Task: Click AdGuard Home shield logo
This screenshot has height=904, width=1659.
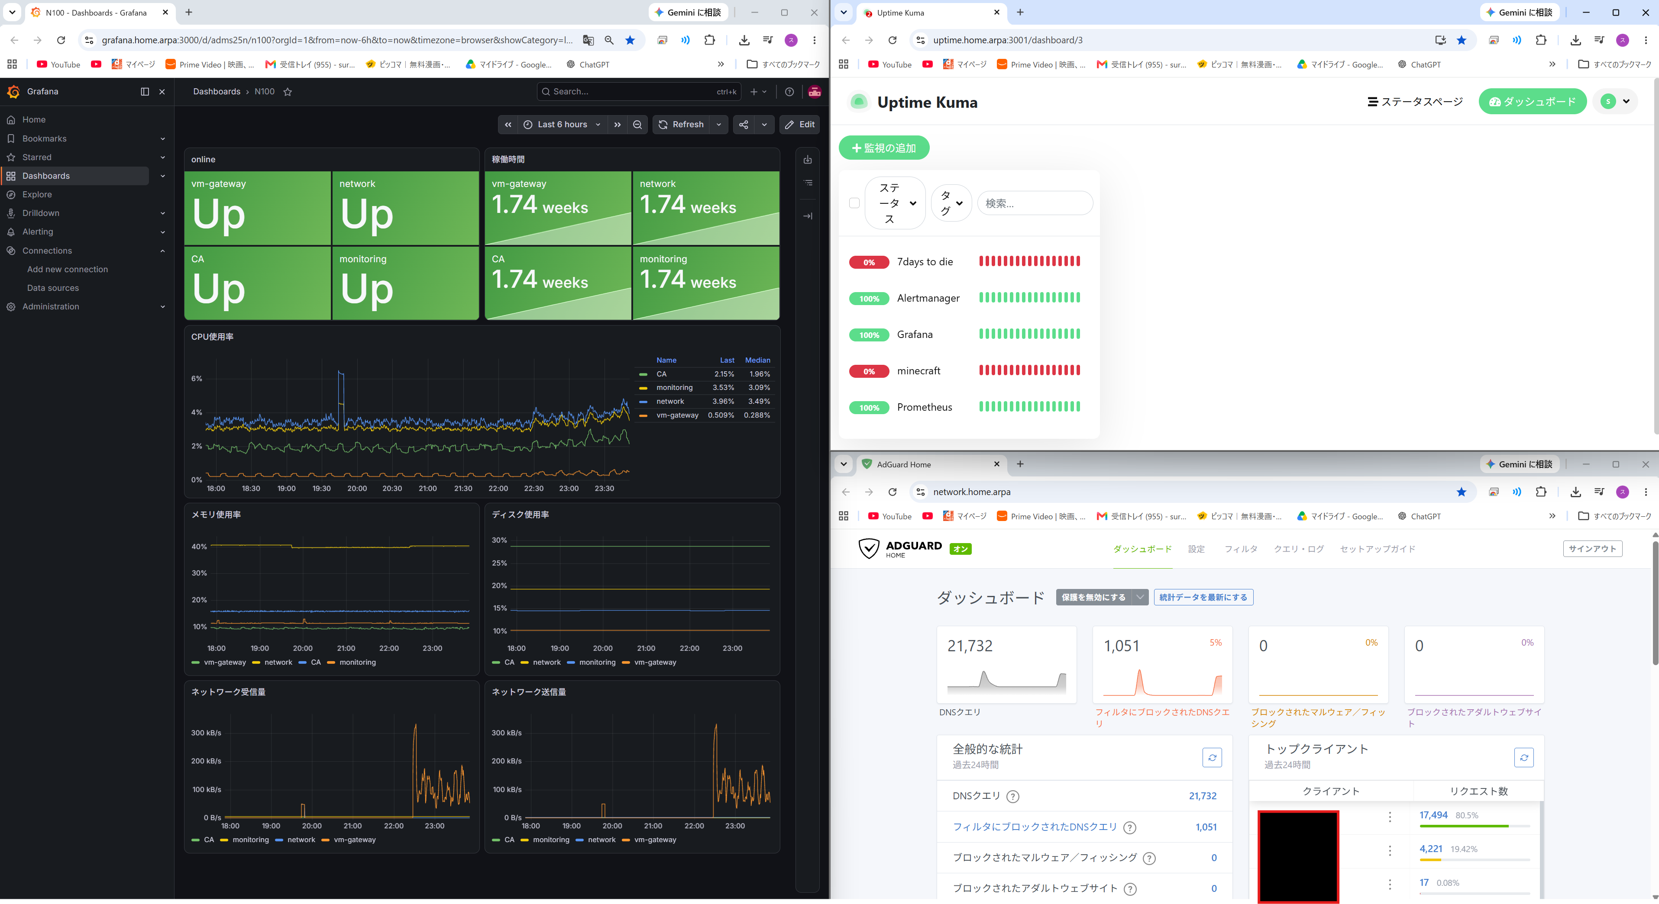Action: pos(869,548)
